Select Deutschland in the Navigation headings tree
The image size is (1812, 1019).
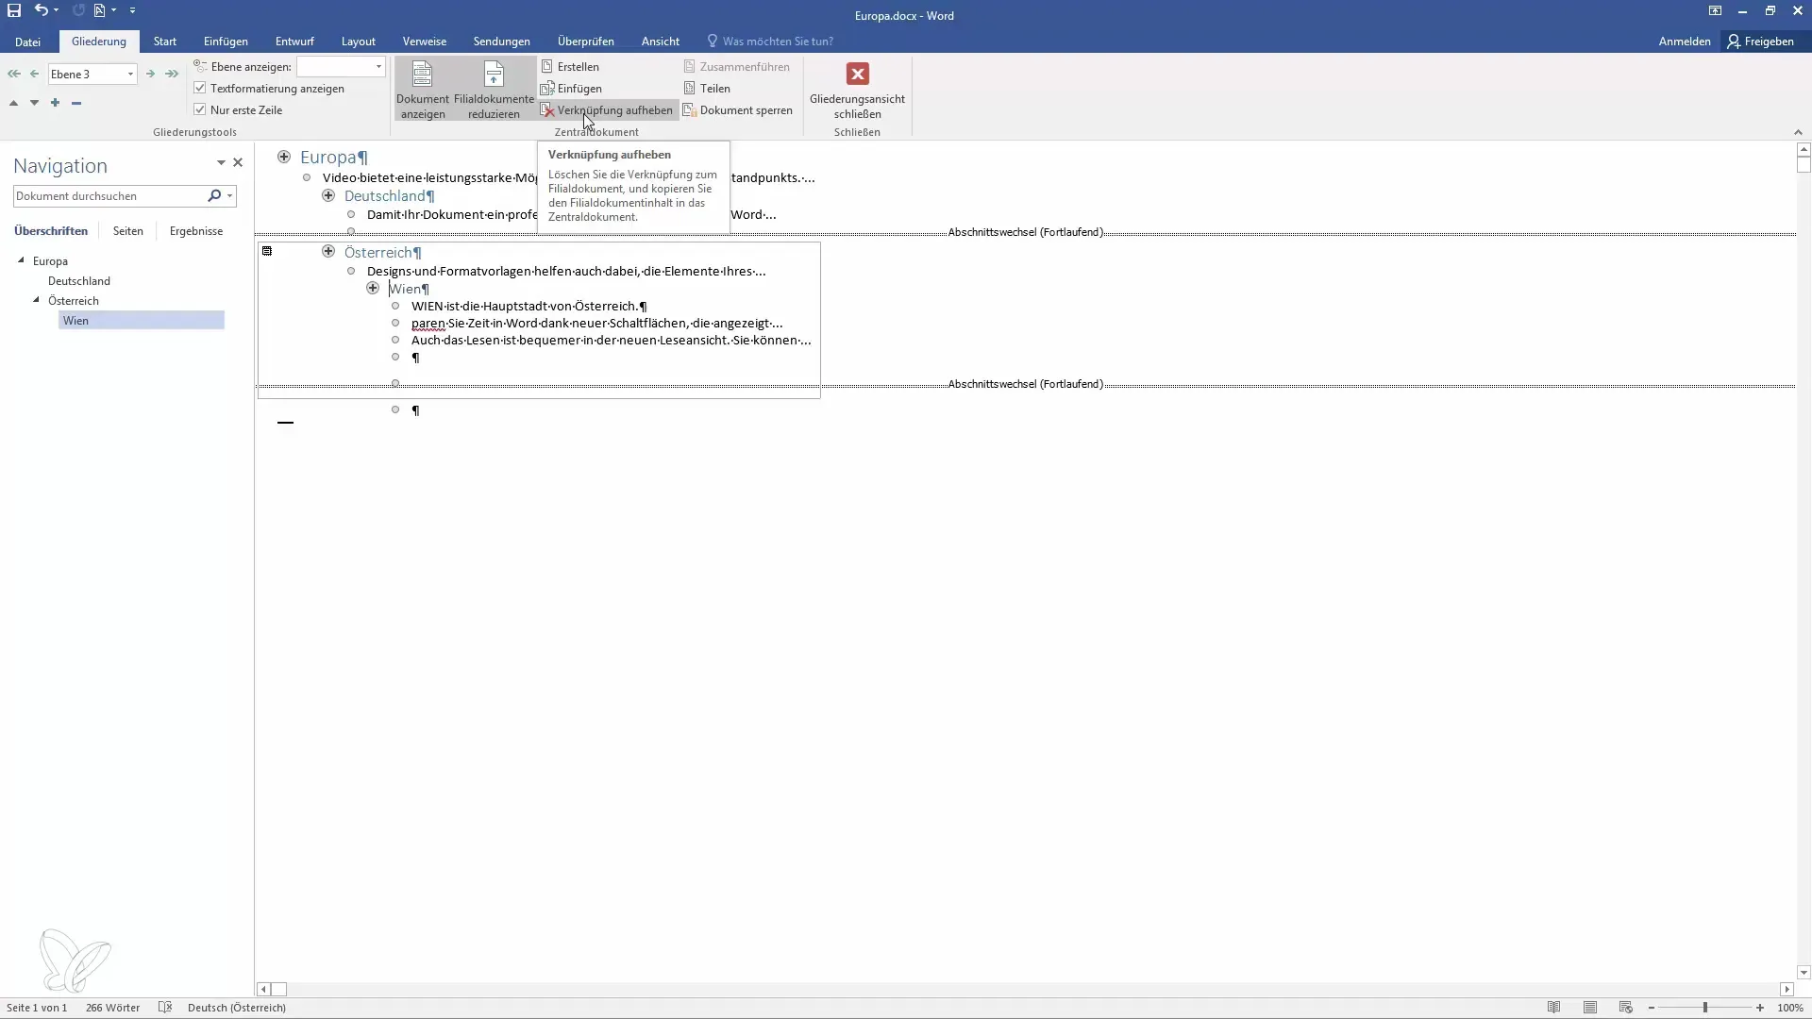[x=79, y=281]
